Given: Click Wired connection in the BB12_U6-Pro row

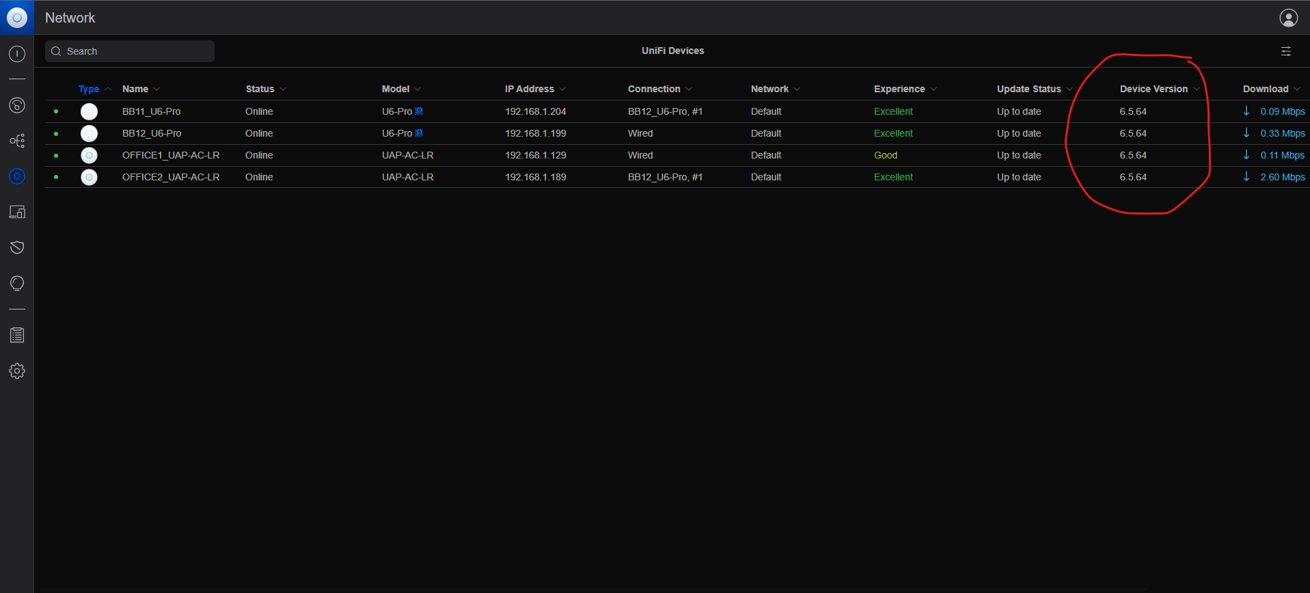Looking at the screenshot, I should tap(640, 133).
